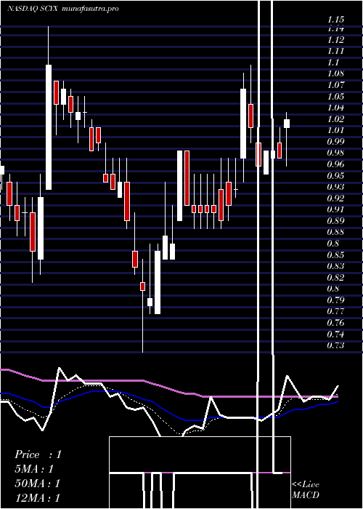Viewport: 363px width, 509px height.
Task: Select the 0.74 price axis label
Action: (335, 334)
